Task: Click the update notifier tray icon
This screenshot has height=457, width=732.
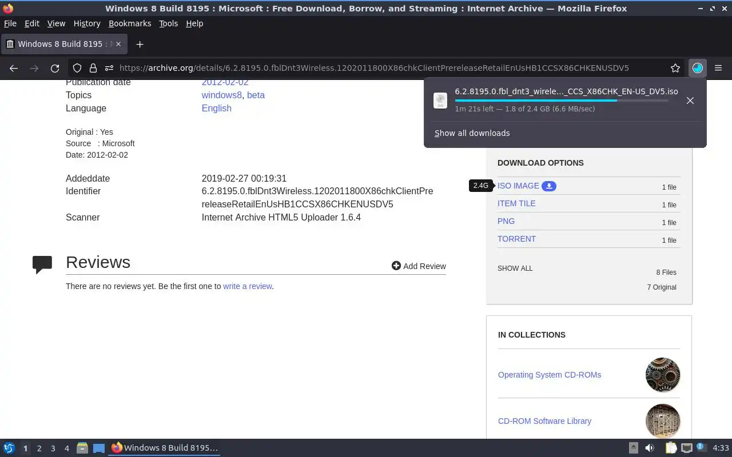Action: 702,448
